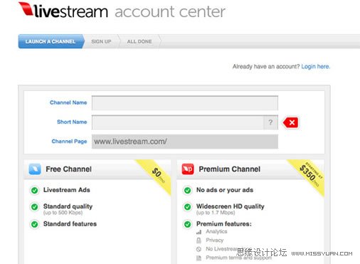This screenshot has width=360, height=264.
Task: Click the Premium terms document icon
Action: pos(198,258)
